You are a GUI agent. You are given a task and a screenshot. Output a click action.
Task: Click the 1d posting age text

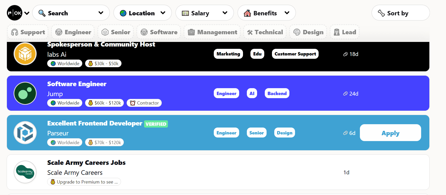pos(346,172)
